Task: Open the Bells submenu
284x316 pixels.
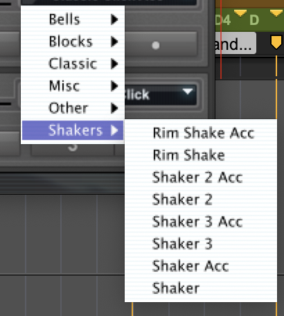Action: 73,19
